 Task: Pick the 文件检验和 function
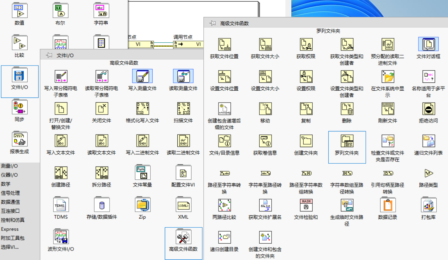tap(306, 205)
